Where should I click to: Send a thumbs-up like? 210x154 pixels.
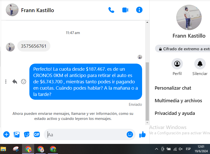142,134
